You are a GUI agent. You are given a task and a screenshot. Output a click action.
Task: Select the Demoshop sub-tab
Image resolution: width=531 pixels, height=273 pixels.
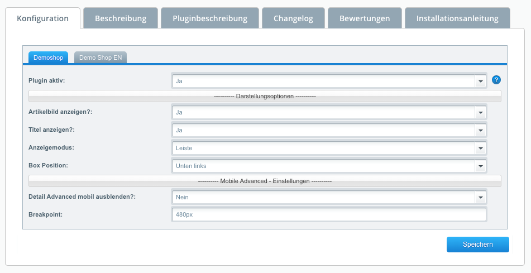click(48, 58)
